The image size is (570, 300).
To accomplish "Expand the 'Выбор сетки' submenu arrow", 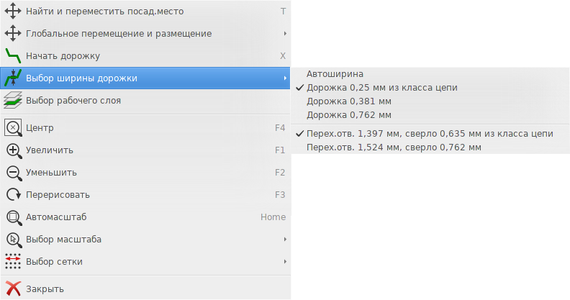I will point(285,261).
